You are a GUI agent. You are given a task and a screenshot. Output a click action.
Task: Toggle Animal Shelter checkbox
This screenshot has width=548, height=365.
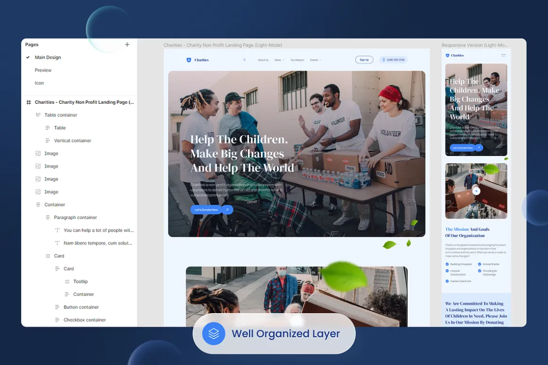[479, 264]
